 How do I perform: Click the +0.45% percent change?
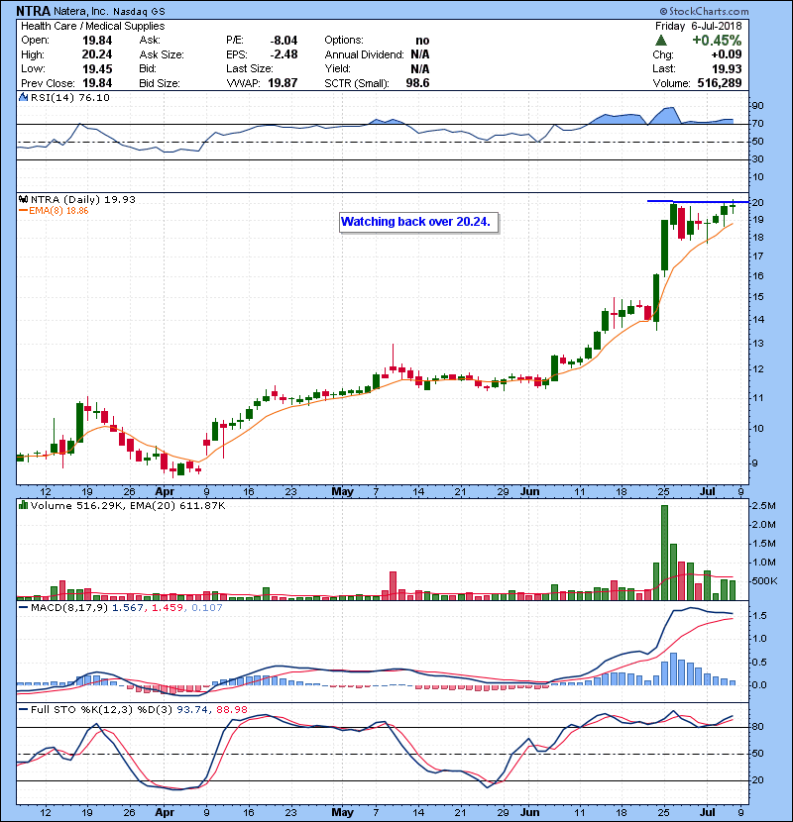pos(717,41)
